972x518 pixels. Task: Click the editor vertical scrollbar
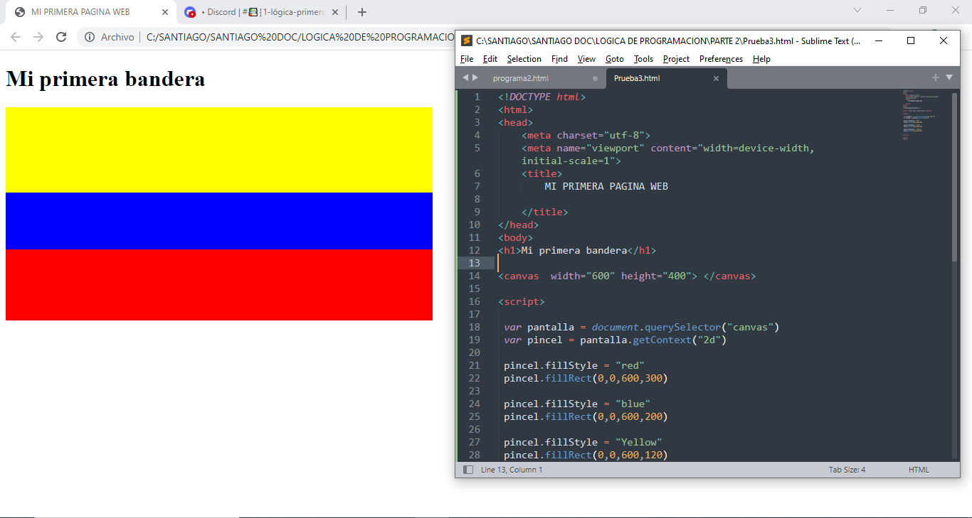coord(955,176)
